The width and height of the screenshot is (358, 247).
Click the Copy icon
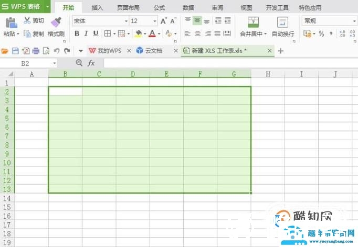(27, 33)
